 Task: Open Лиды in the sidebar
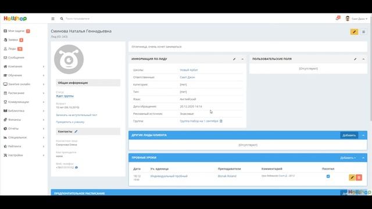[x=12, y=49]
